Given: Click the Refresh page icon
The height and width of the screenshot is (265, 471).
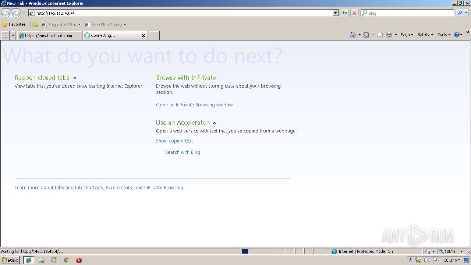Looking at the screenshot, I should click(x=345, y=13).
